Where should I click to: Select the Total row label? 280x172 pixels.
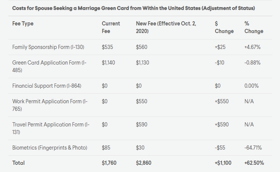pyautogui.click(x=18, y=163)
